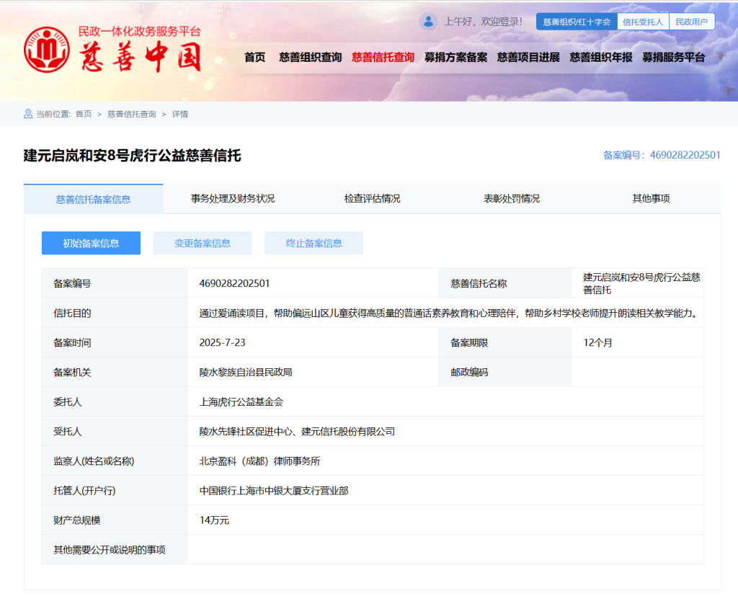The image size is (738, 596).
Task: Click the filing date 2025-7-23
Action: (x=222, y=343)
